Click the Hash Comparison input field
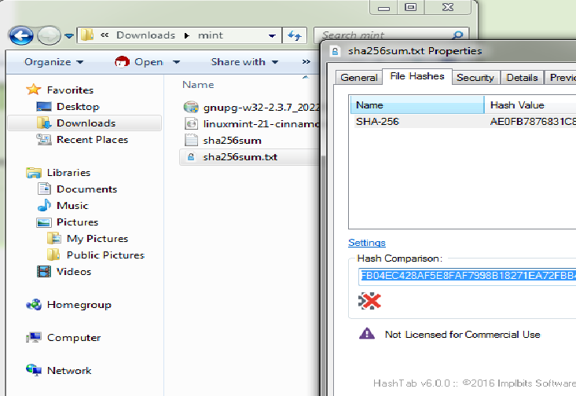Image resolution: width=576 pixels, height=396 pixels. (468, 277)
